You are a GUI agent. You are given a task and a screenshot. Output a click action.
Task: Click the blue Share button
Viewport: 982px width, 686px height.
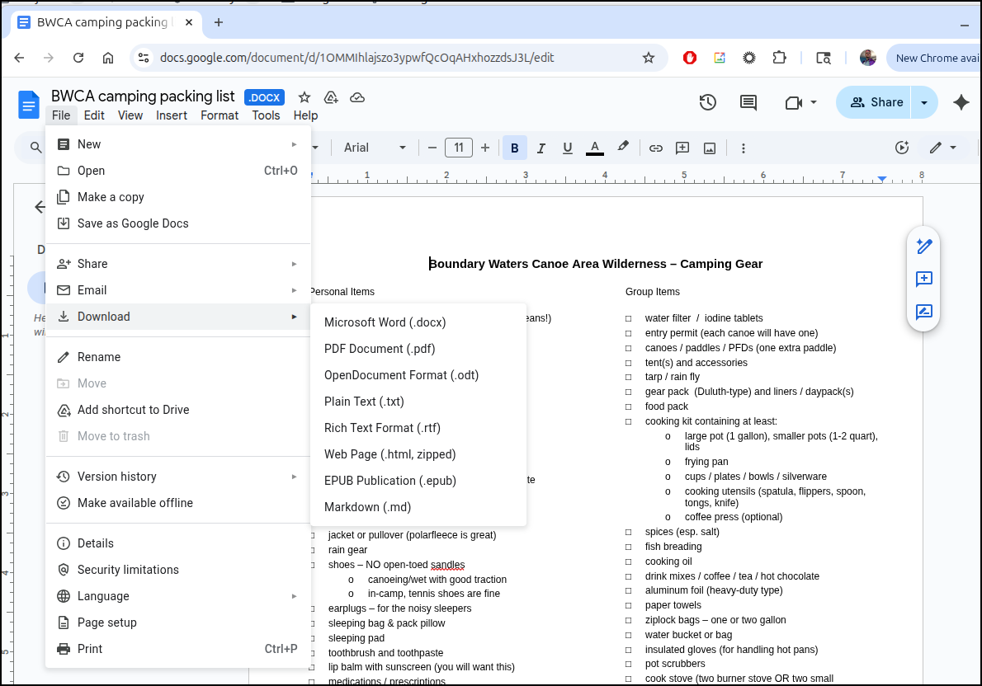pyautogui.click(x=876, y=102)
